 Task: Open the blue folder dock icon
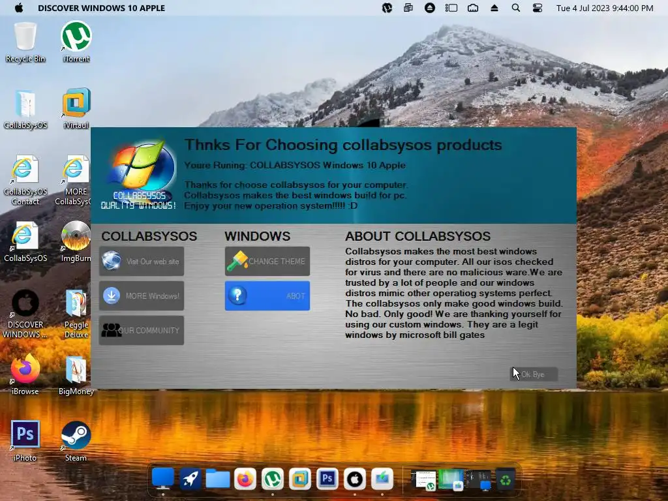point(218,479)
